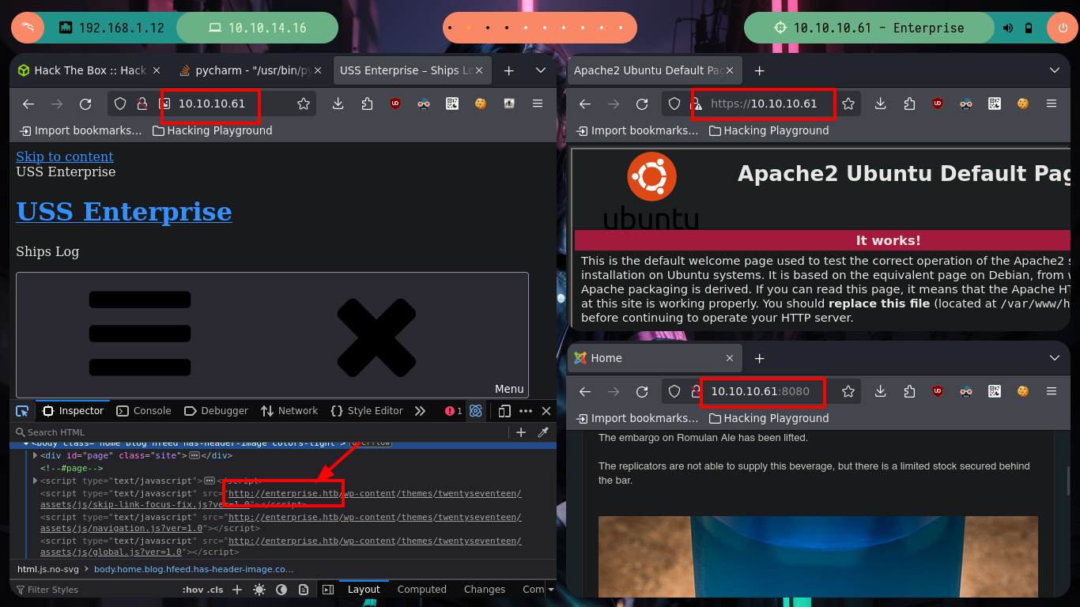The image size is (1080, 607).
Task: Go back in the Home 8080 window
Action: [x=585, y=391]
